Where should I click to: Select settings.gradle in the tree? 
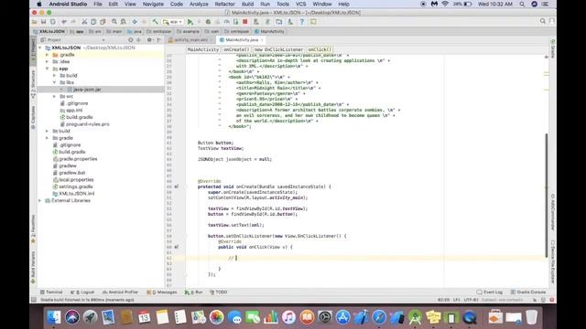point(75,186)
